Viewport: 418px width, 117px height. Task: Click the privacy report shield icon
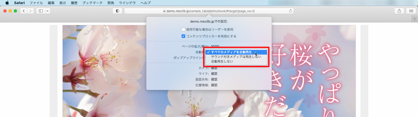(x=117, y=11)
